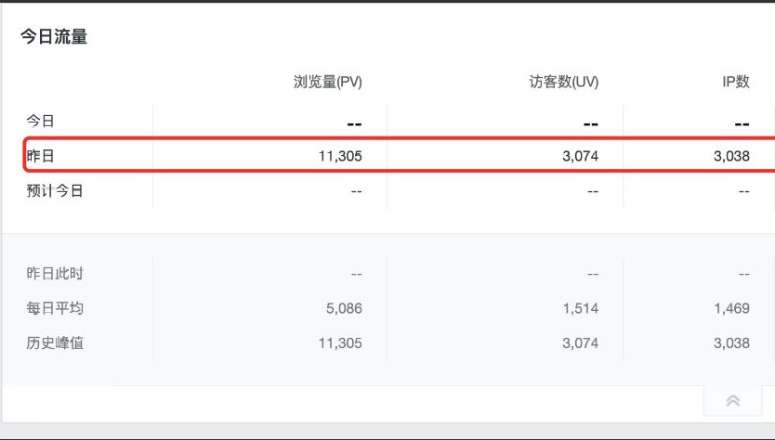The width and height of the screenshot is (775, 440).
Task: Select the IP数 column header
Action: click(x=735, y=82)
